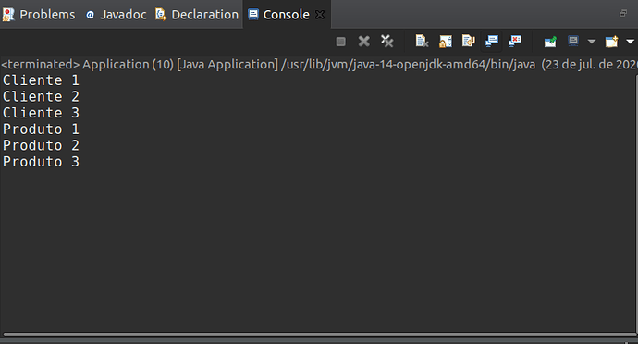Toggle show console on standard error change
Screen dimensions: 638x344
tap(515, 41)
